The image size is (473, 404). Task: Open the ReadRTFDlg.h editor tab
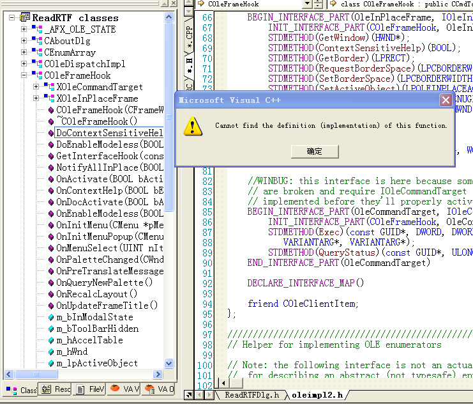252,395
